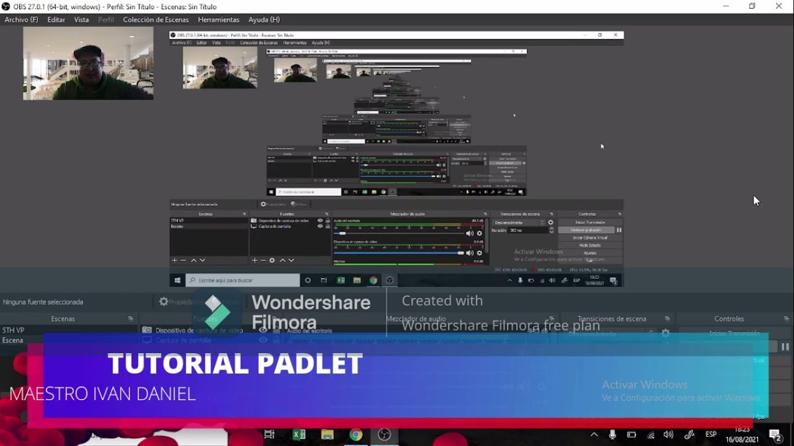
Task: Pop out Fuentes dock icon in preview
Action: click(x=327, y=214)
